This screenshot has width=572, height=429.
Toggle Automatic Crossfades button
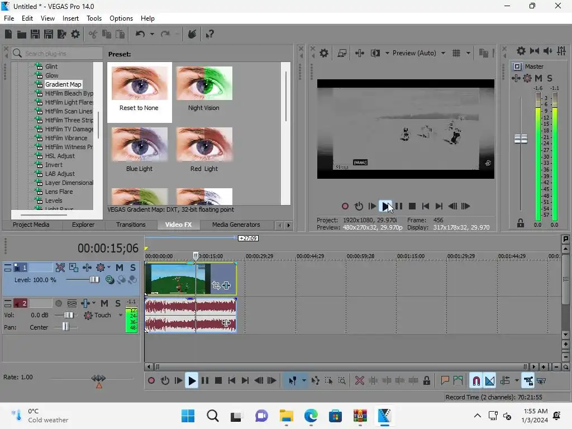pyautogui.click(x=490, y=381)
